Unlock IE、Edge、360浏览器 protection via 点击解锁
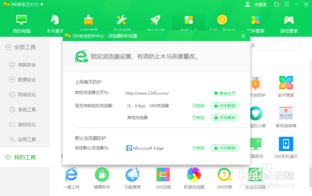This screenshot has width=312, height=196. point(225,105)
